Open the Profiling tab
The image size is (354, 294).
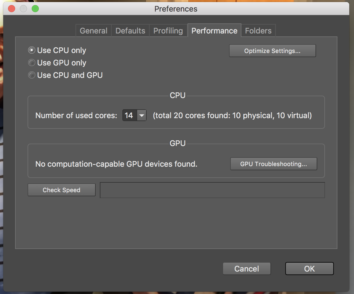pyautogui.click(x=168, y=30)
